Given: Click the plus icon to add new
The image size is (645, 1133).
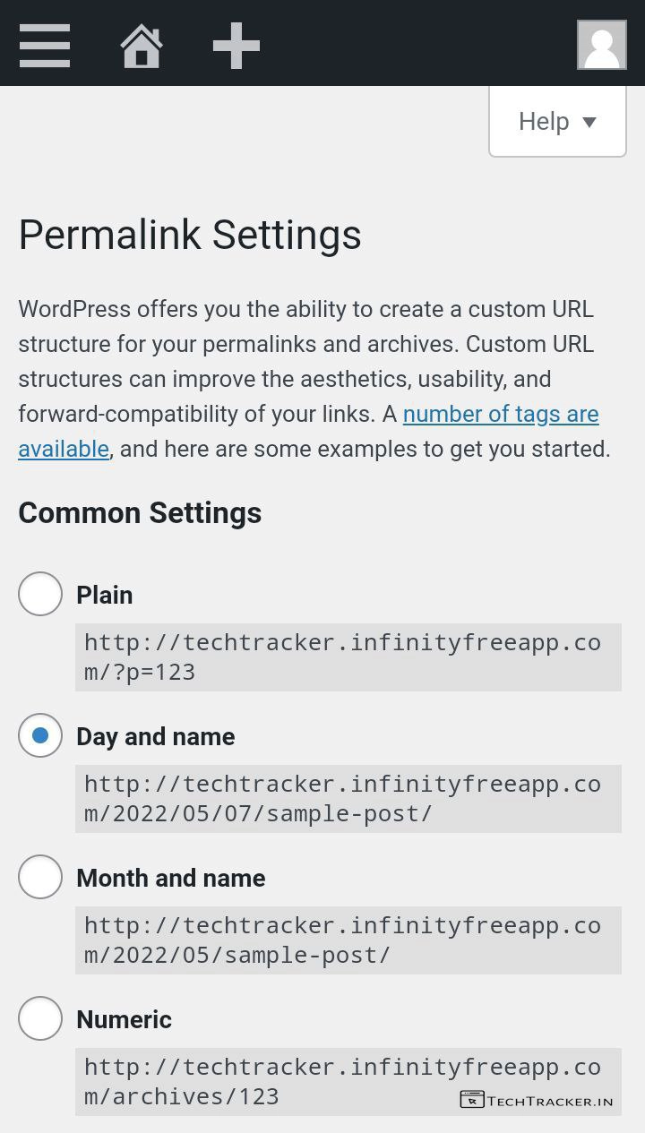Looking at the screenshot, I should 236,45.
